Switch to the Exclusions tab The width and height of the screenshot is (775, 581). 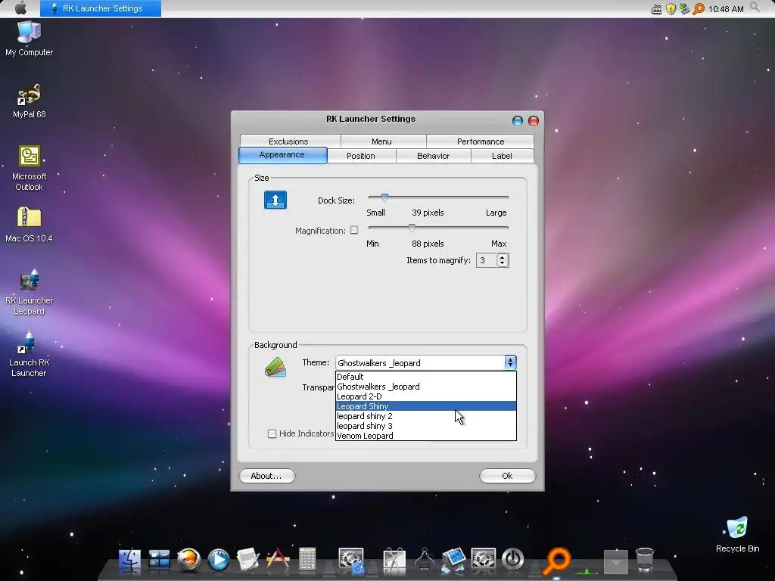[x=288, y=141]
